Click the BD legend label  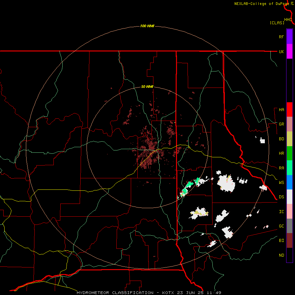pos(281,139)
